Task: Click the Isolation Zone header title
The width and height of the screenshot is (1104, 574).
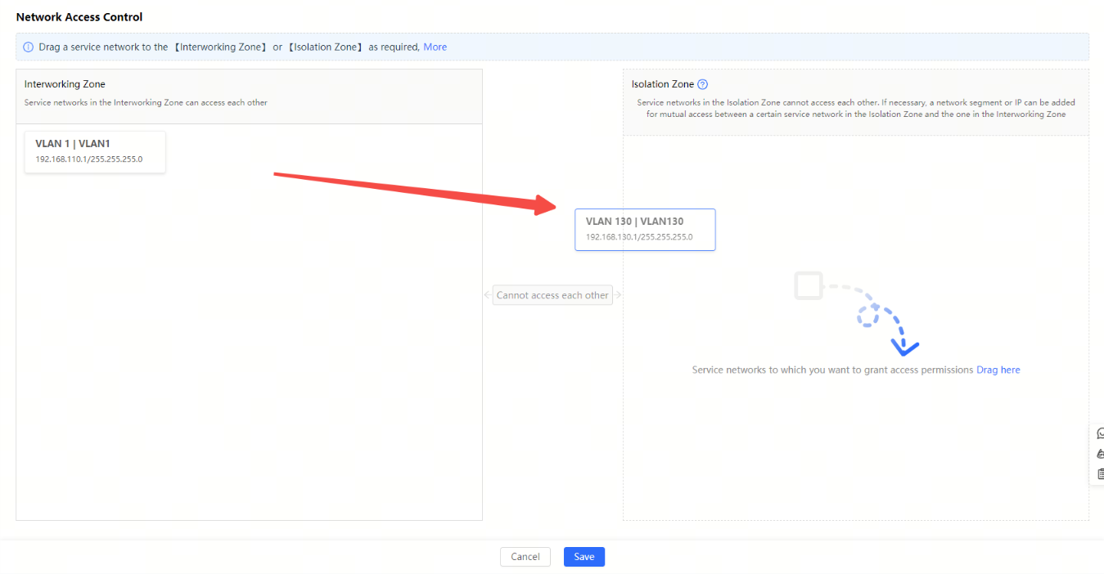Action: (x=662, y=84)
